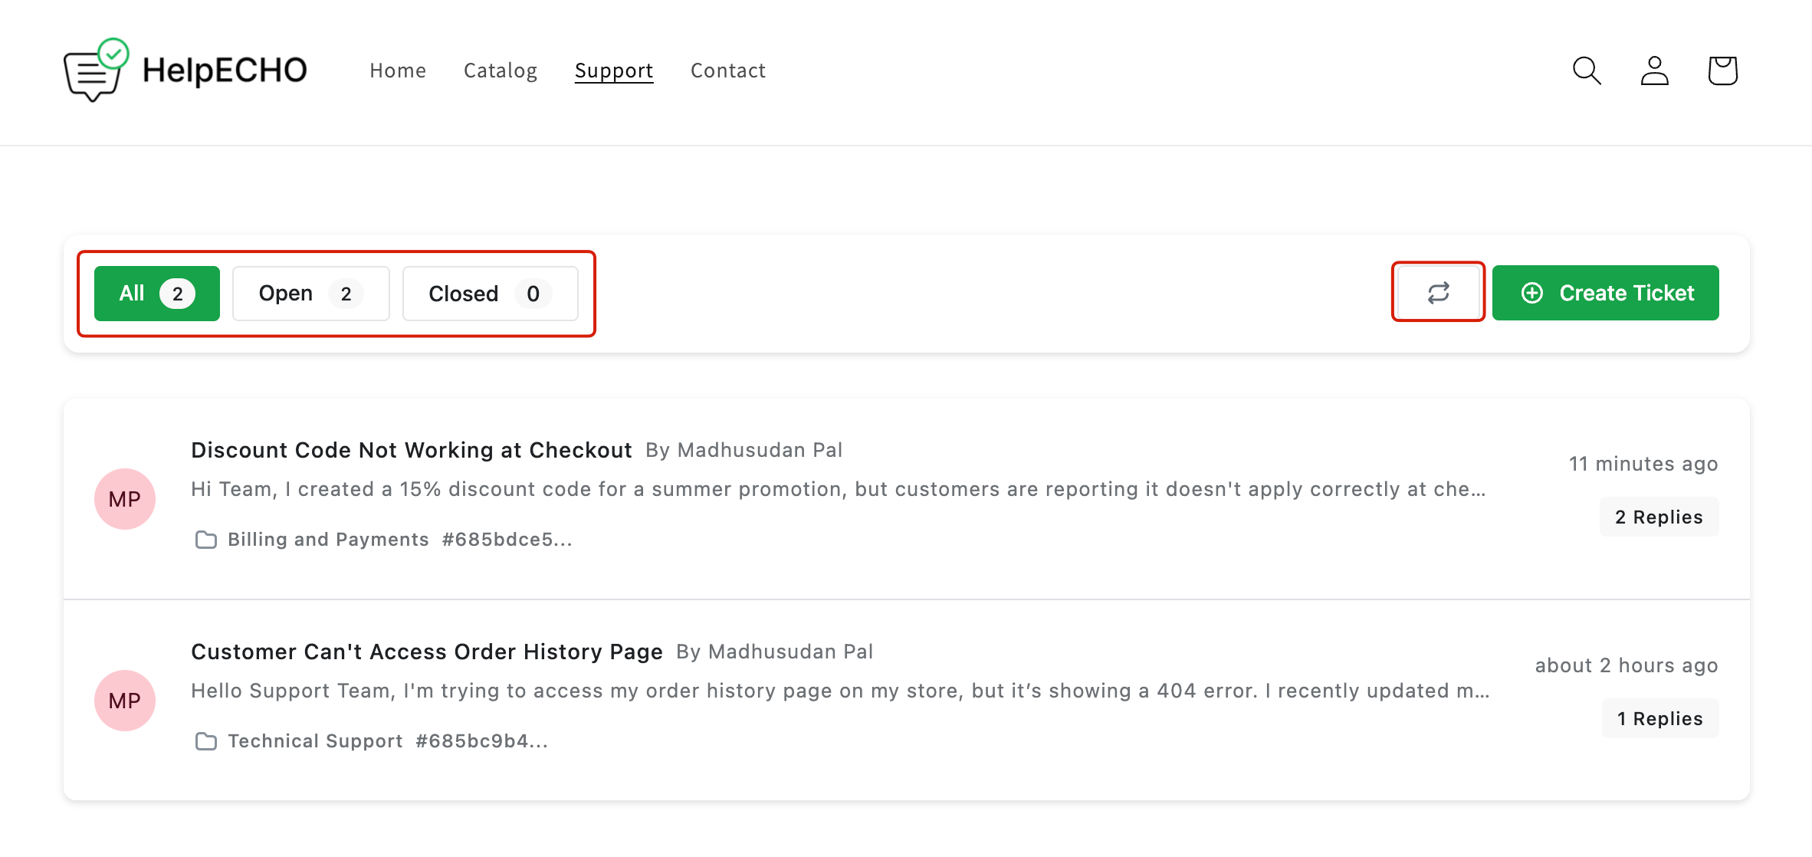The width and height of the screenshot is (1812, 857).
Task: Open Customer Can't Access Order History Page ticket
Action: click(426, 652)
